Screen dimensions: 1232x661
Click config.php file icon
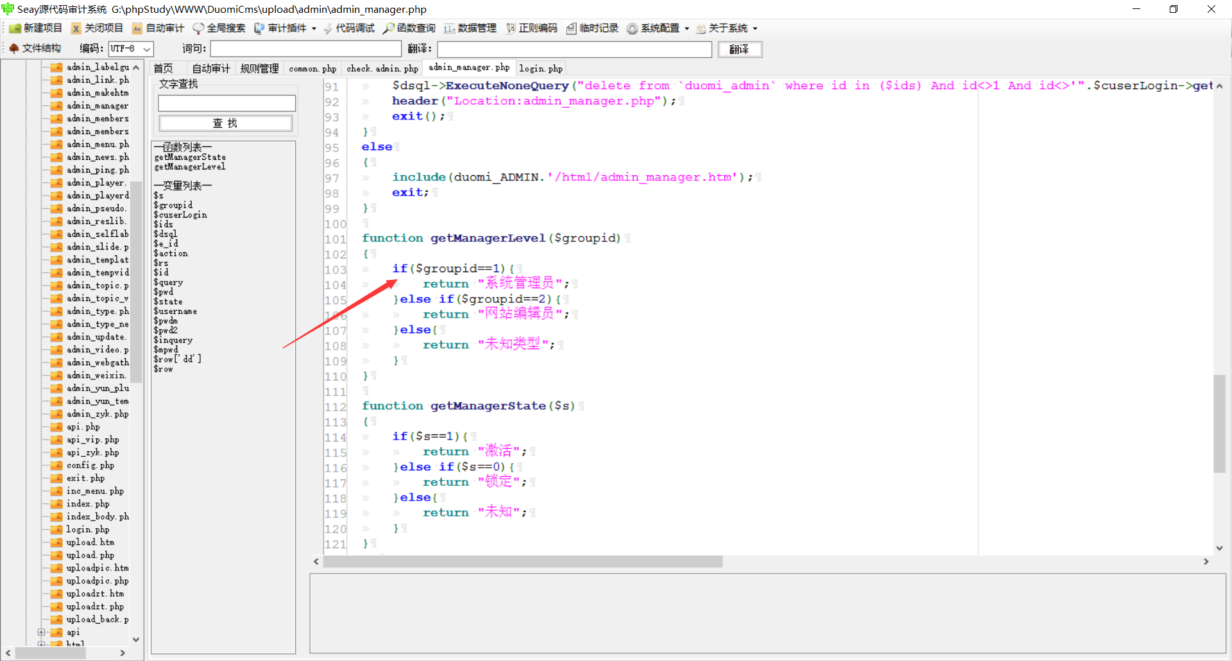(56, 465)
